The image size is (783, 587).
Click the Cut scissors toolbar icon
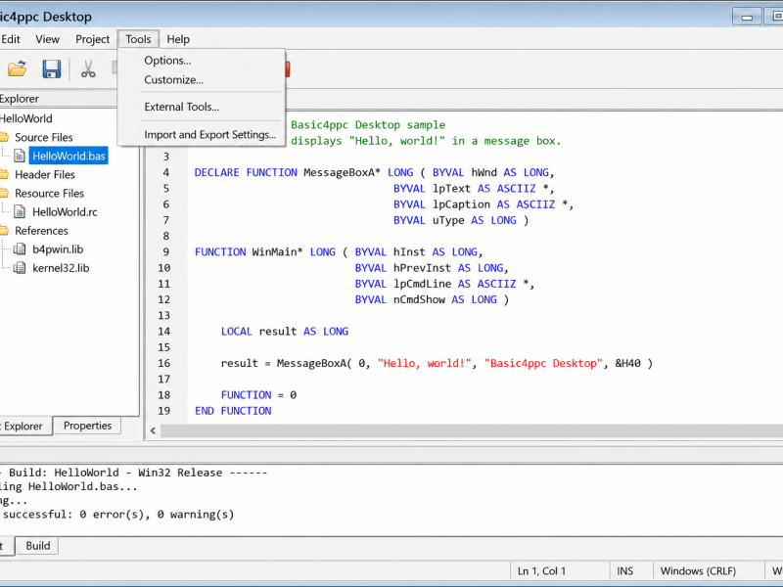[88, 68]
